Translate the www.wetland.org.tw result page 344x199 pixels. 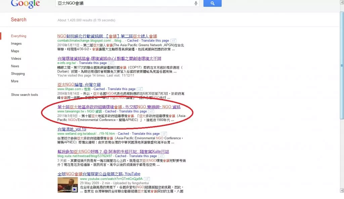(x=146, y=134)
